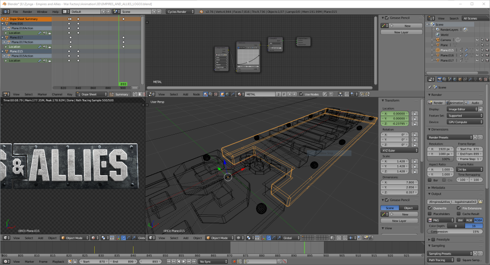The height and width of the screenshot is (265, 490).
Task: Select World in the outliner
Action: point(445,35)
